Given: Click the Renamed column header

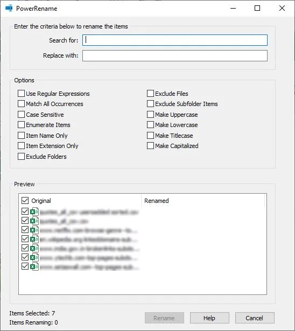Looking at the screenshot, I should 157,201.
